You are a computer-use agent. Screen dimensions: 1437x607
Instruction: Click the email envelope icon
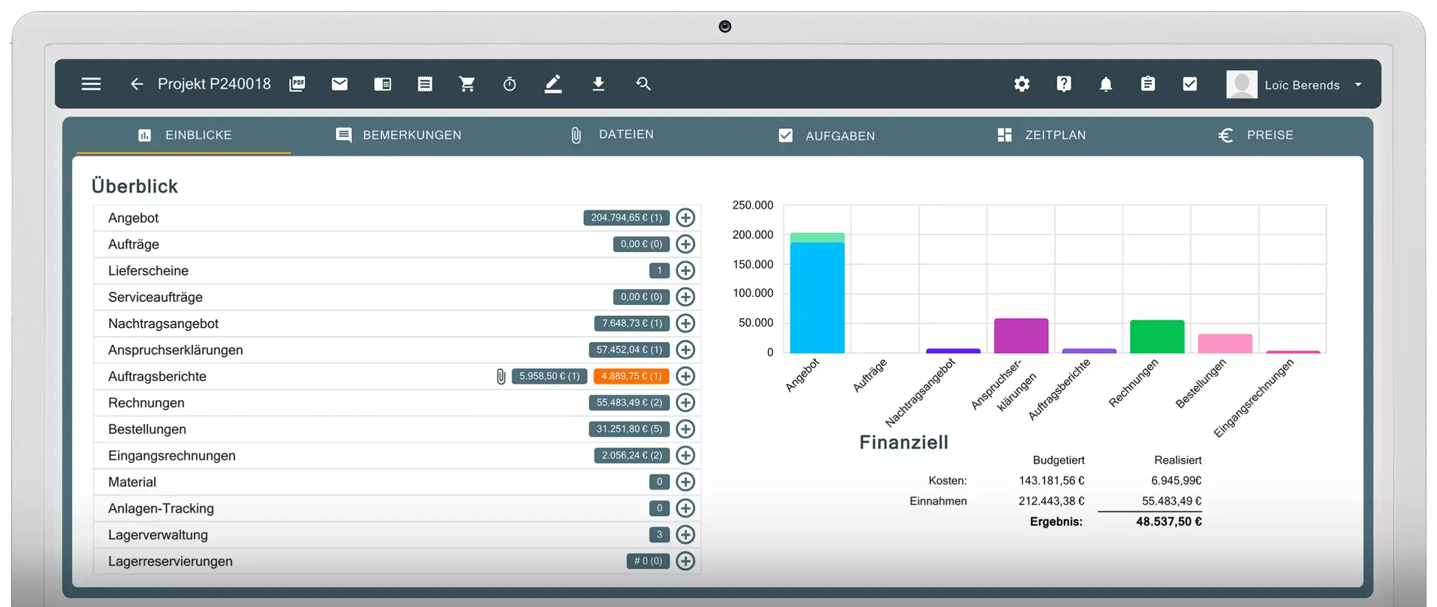(x=339, y=84)
